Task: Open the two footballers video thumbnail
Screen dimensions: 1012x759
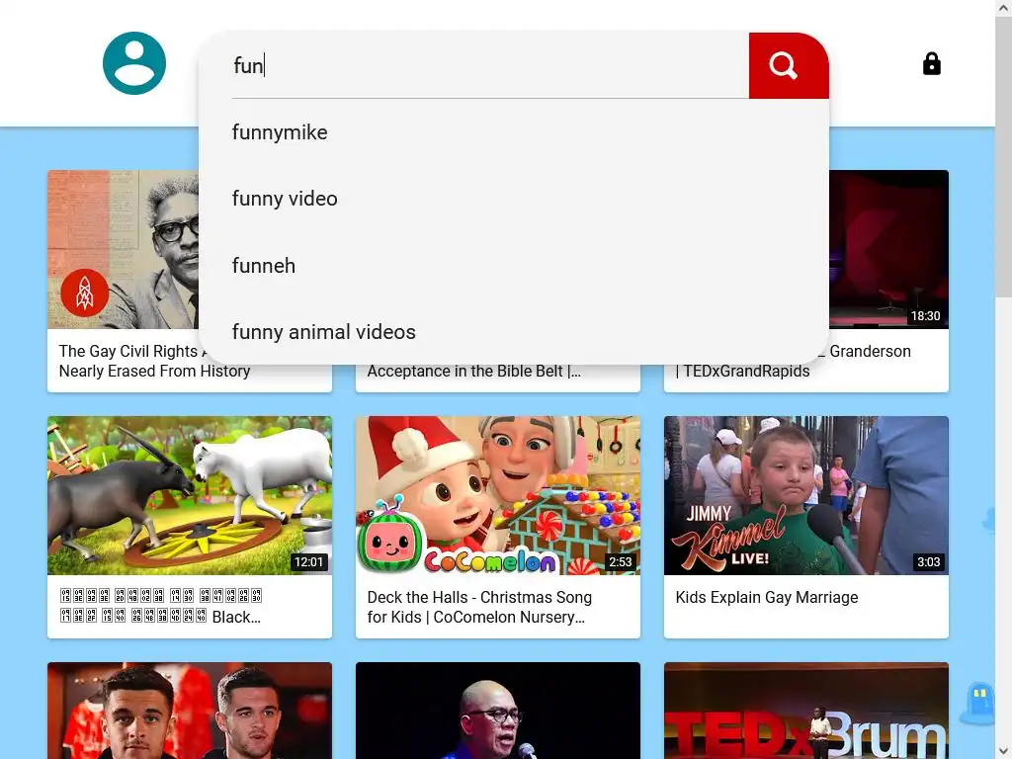Action: 190,711
